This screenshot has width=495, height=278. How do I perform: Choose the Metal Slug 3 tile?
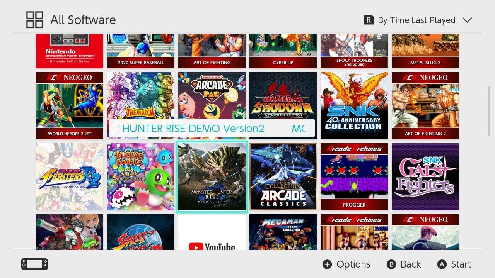pos(425,51)
